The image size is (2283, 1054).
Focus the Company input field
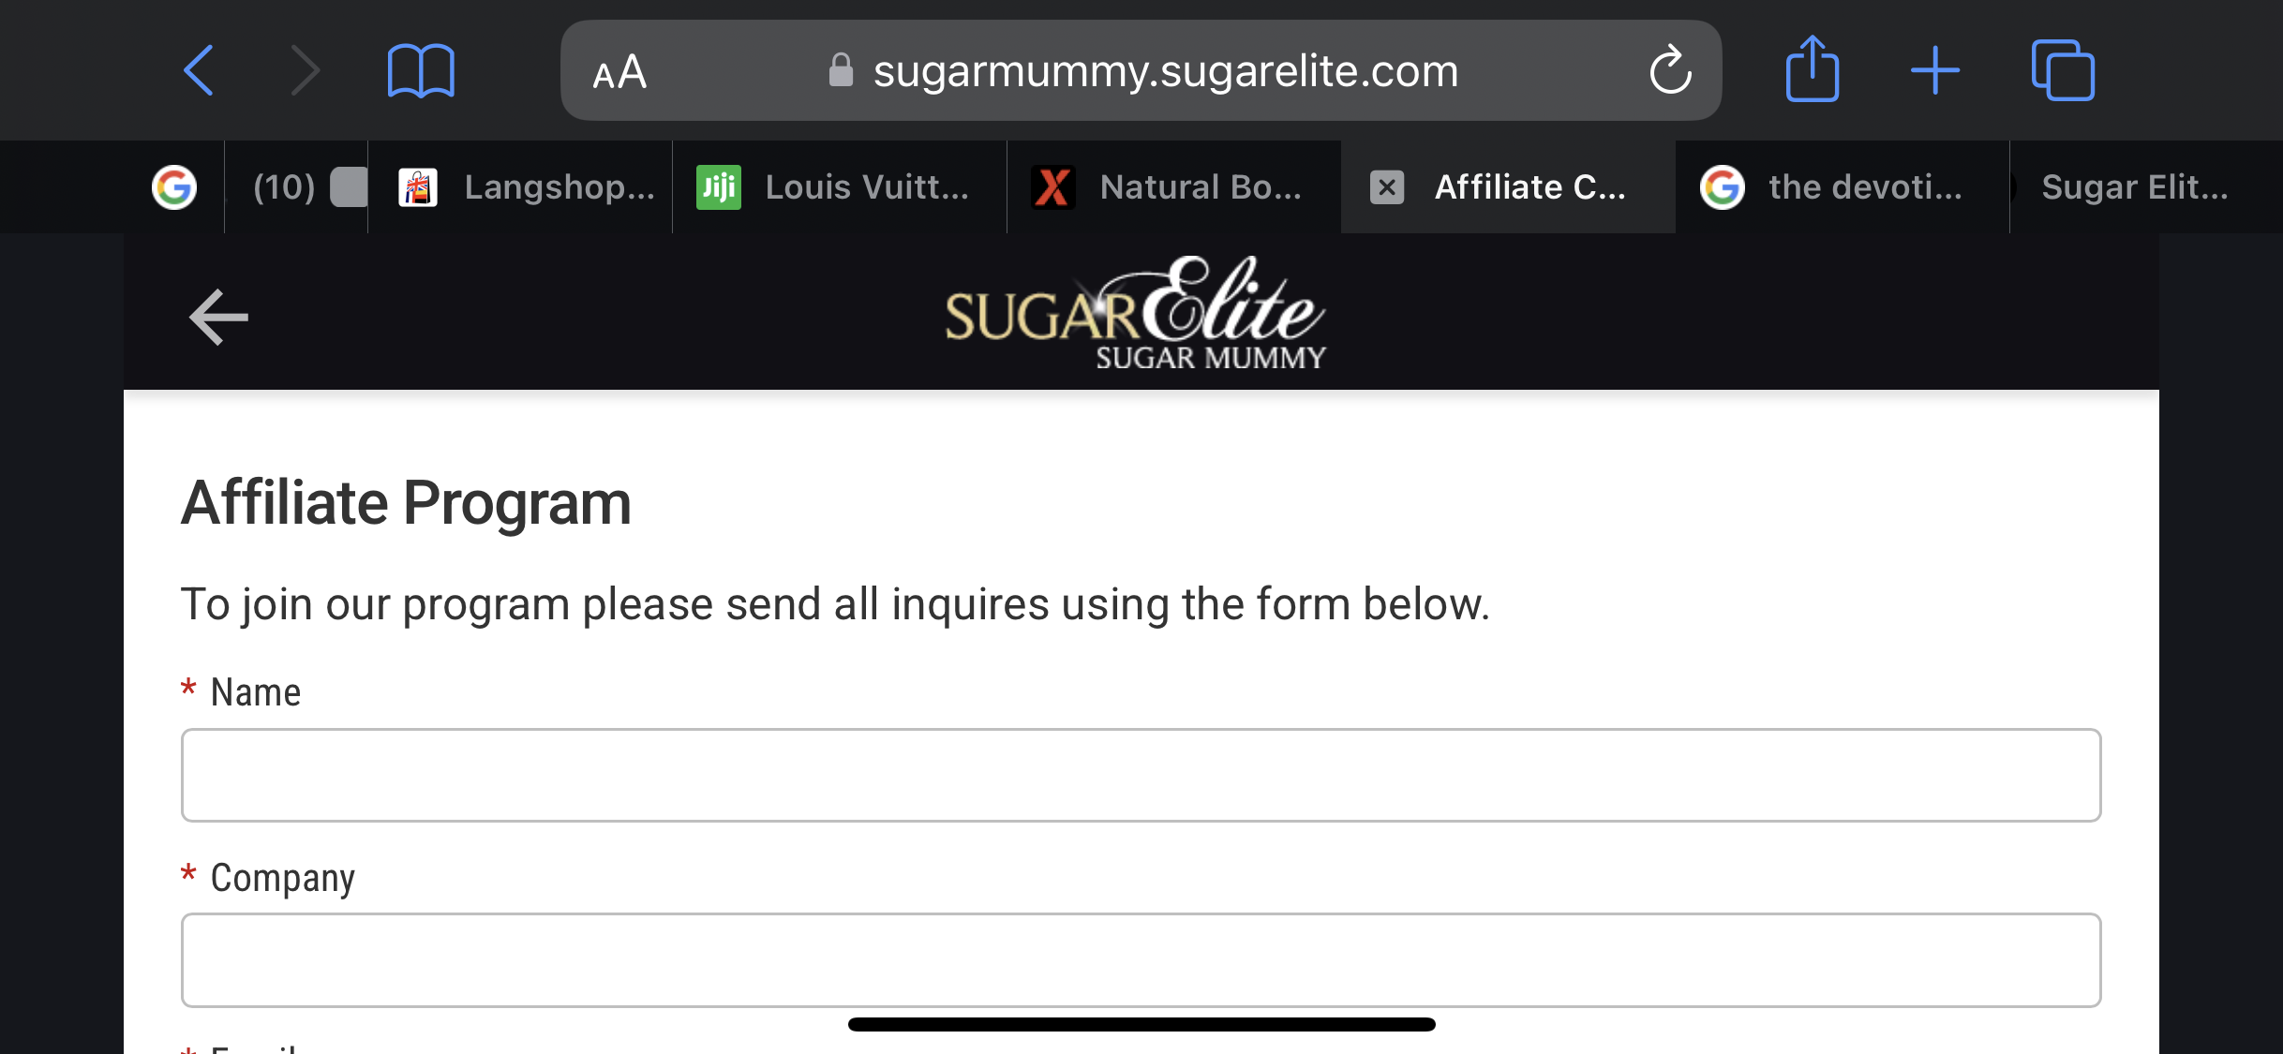tap(1141, 960)
